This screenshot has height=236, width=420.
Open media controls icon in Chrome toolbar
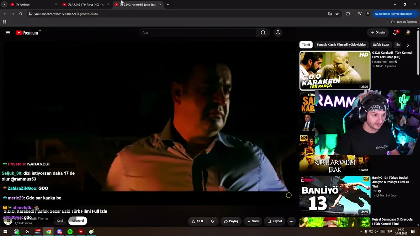[360, 14]
